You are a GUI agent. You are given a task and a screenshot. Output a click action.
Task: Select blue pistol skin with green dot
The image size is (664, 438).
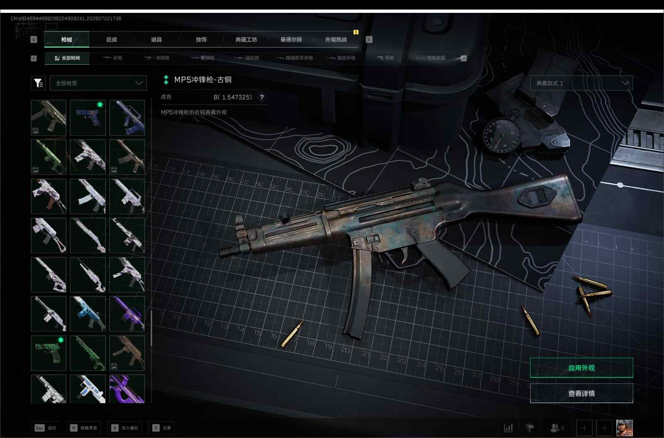tap(88, 118)
